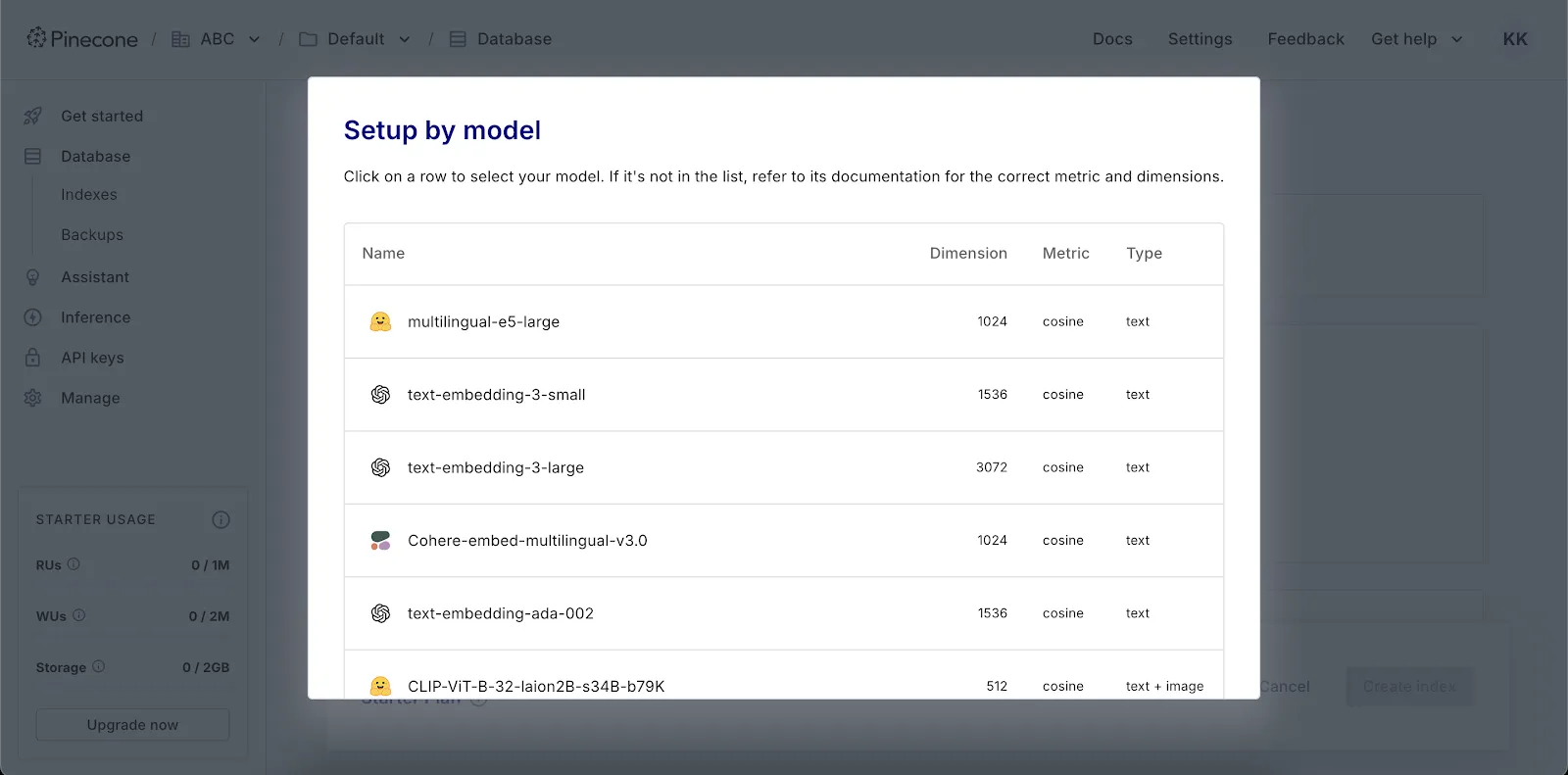Click the Default project folder icon

[308, 39]
